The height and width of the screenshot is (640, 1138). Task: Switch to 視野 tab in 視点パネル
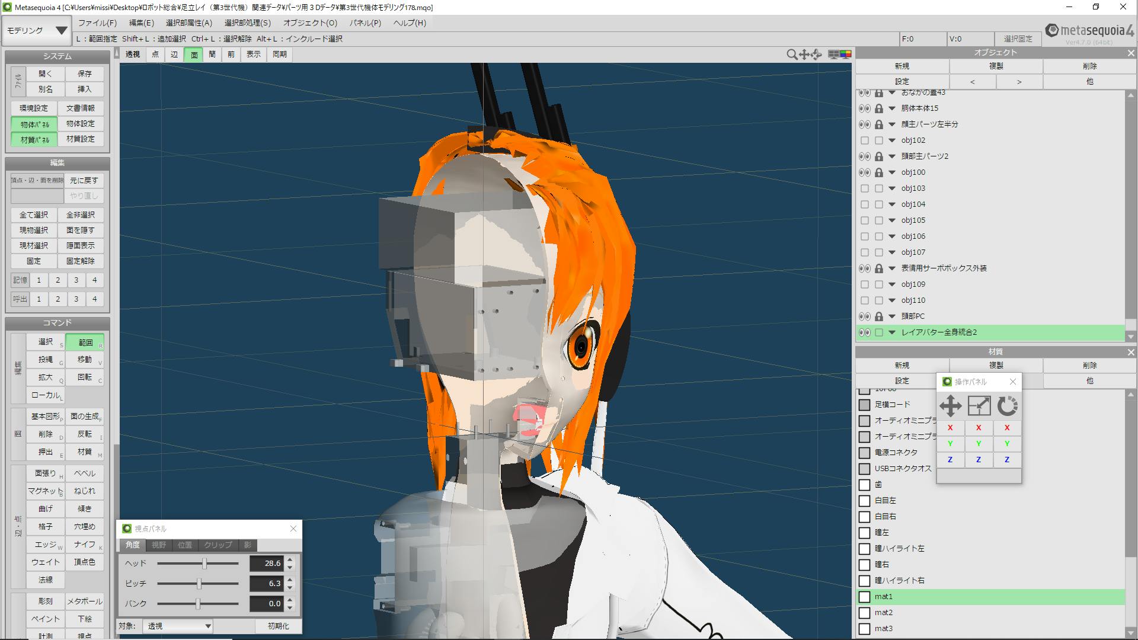[159, 545]
